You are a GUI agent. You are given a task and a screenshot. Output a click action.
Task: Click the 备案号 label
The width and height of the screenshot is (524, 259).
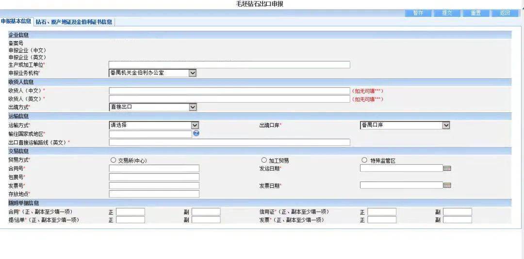pos(16,43)
